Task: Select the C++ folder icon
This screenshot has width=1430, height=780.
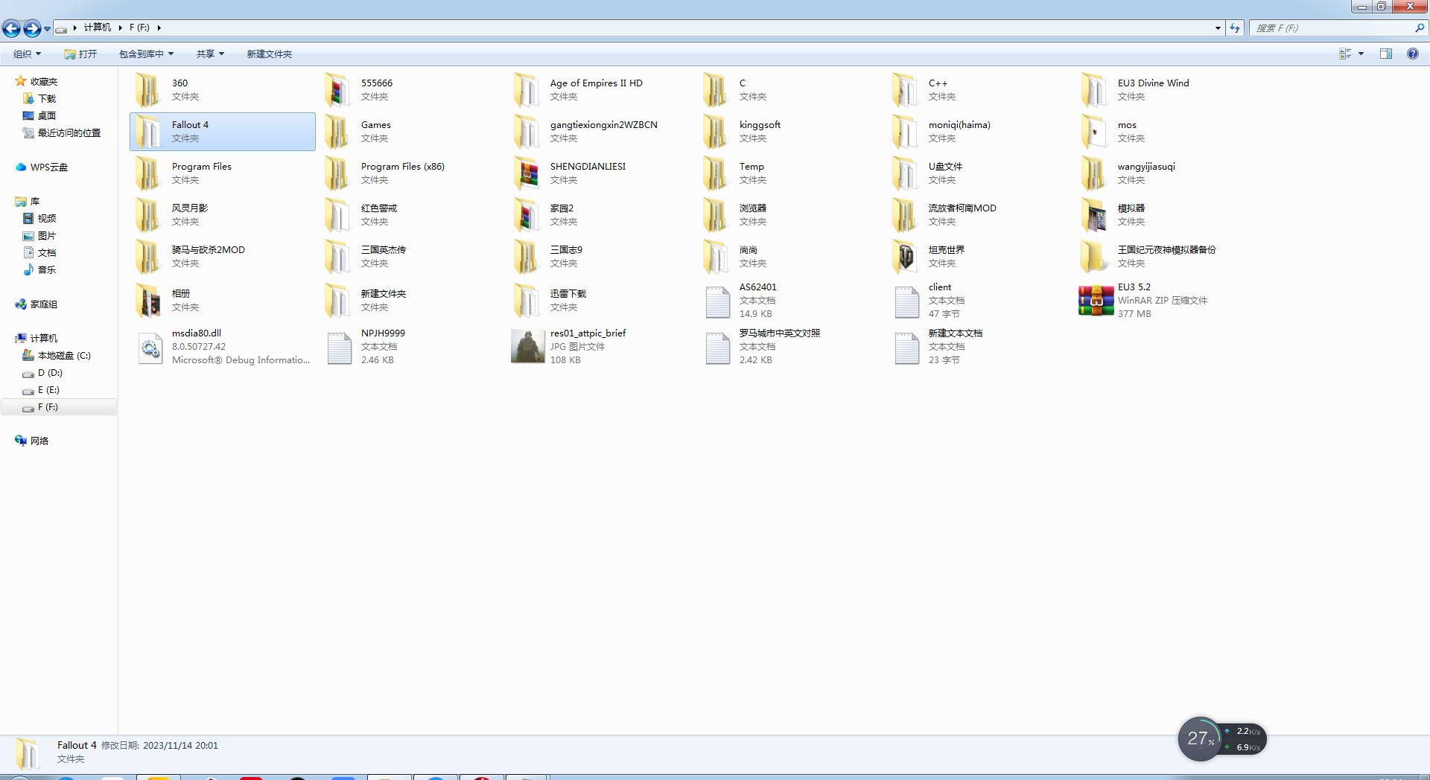Action: [x=905, y=89]
